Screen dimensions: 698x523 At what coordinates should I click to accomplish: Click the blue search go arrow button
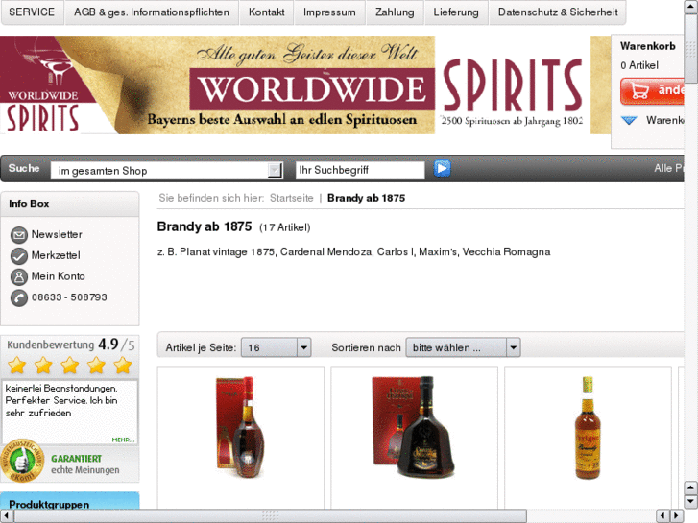(x=442, y=169)
